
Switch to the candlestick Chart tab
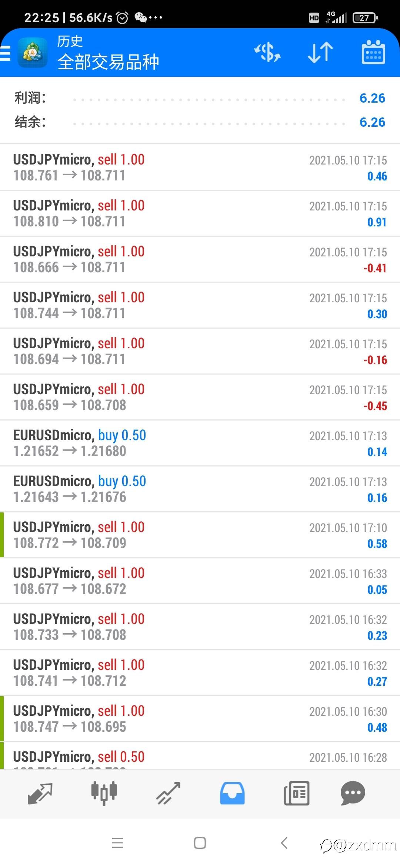[104, 793]
